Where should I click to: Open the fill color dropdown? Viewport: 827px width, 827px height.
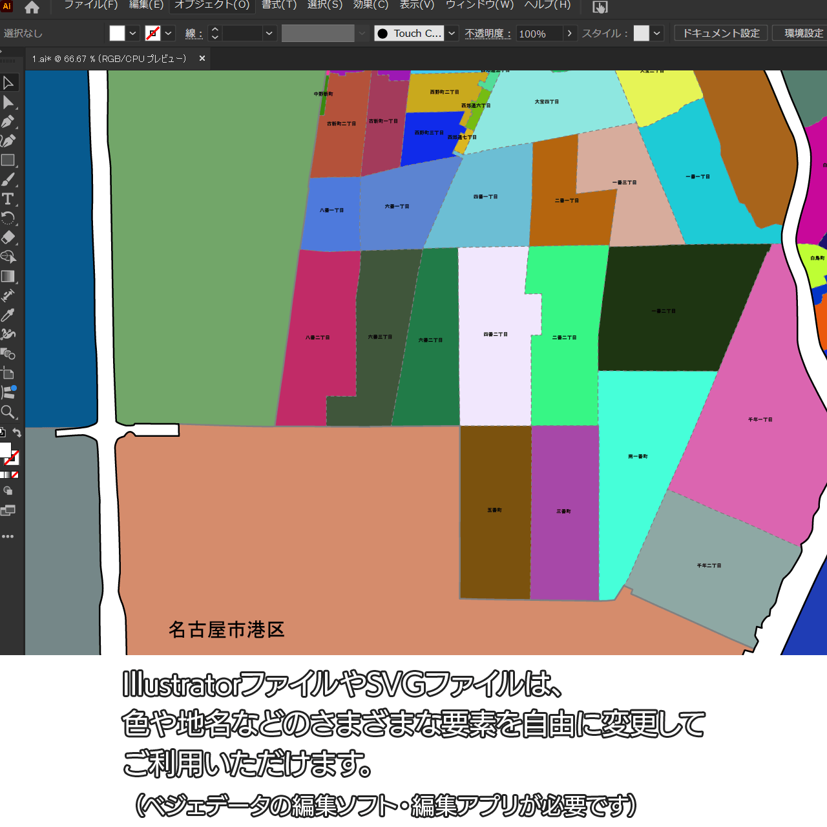click(132, 34)
